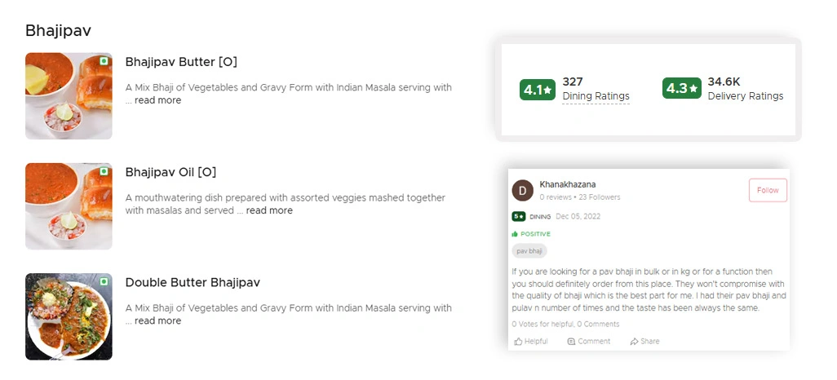Click the green veg icon on Bhajipav Butter
The image size is (837, 380).
point(104,61)
